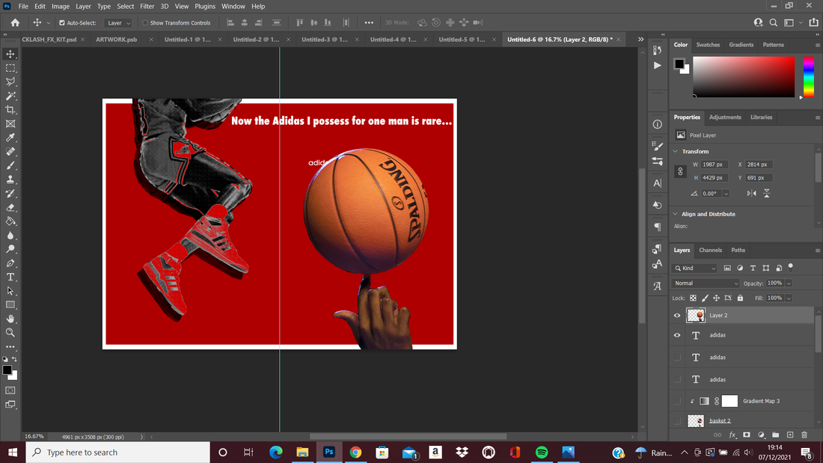Select the basket 2 layer name
Screen dimensions: 823x463
coord(720,420)
